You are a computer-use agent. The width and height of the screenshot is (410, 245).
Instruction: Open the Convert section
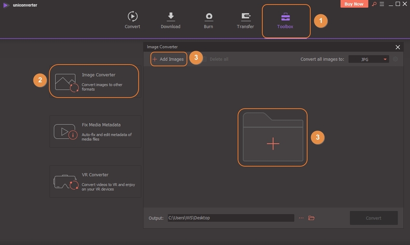[x=132, y=20]
